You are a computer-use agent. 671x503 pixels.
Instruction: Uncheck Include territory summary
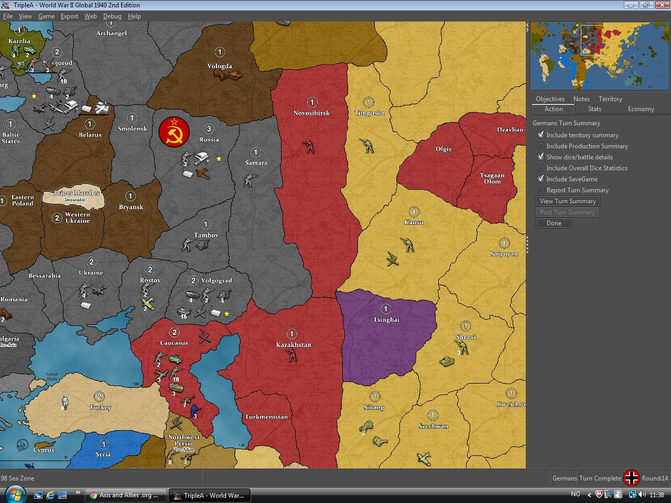click(x=540, y=135)
